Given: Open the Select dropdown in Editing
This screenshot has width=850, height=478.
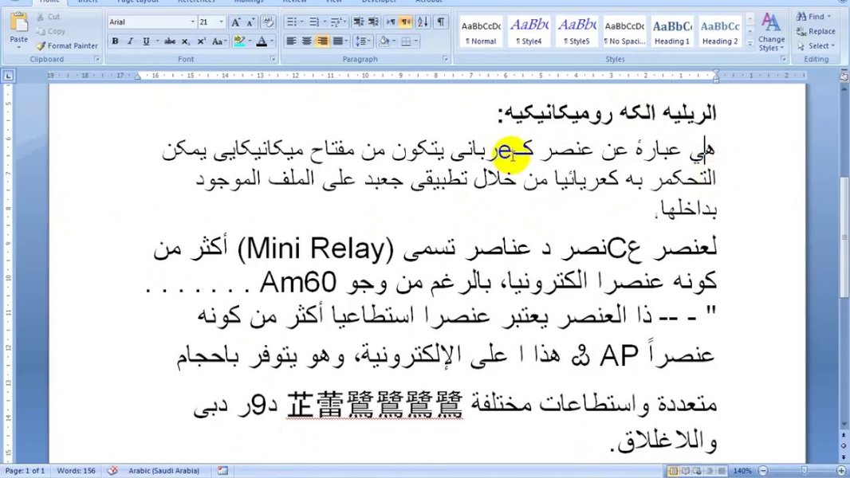Looking at the screenshot, I should (x=815, y=46).
